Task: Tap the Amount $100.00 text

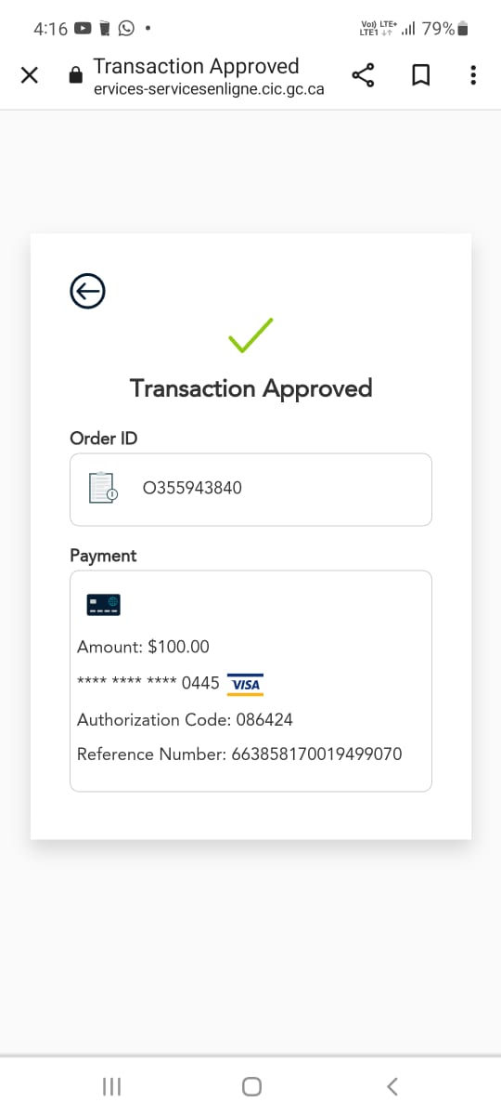Action: click(143, 647)
